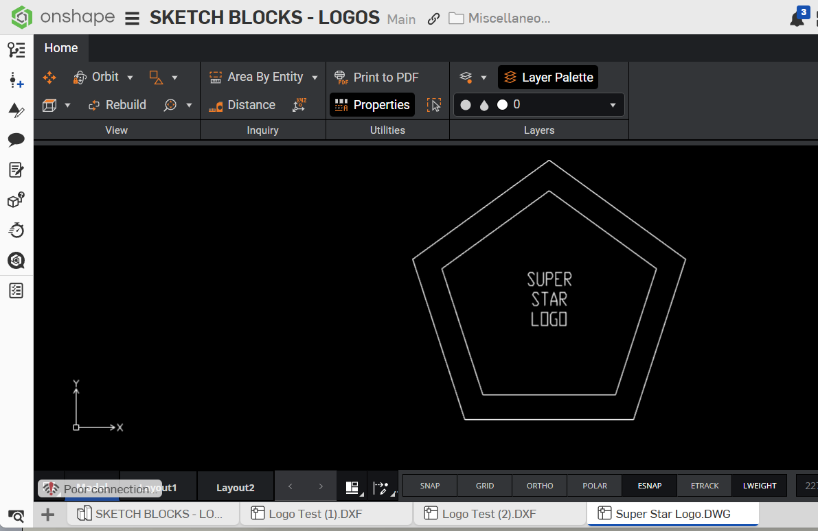Screen dimensions: 818x531
Task: Expand the layer states dropdown arrow
Action: (484, 78)
